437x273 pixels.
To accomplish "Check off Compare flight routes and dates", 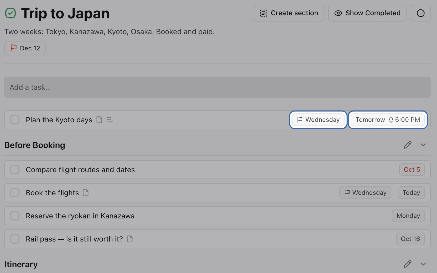I will pyautogui.click(x=15, y=170).
